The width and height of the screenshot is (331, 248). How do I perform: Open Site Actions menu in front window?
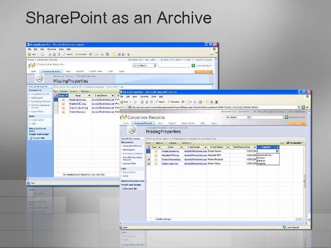click(297, 124)
